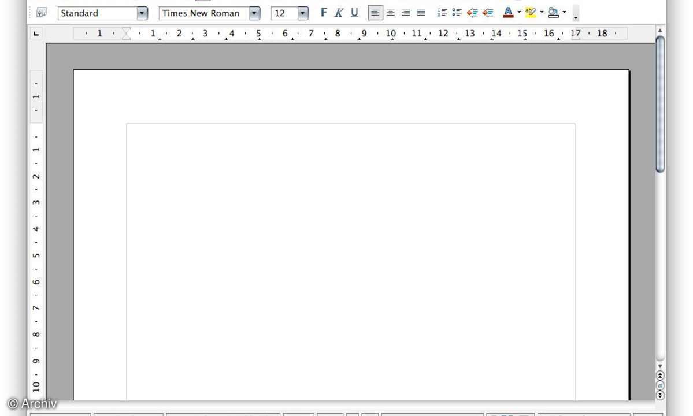
Task: Increase paragraph indent
Action: (488, 13)
